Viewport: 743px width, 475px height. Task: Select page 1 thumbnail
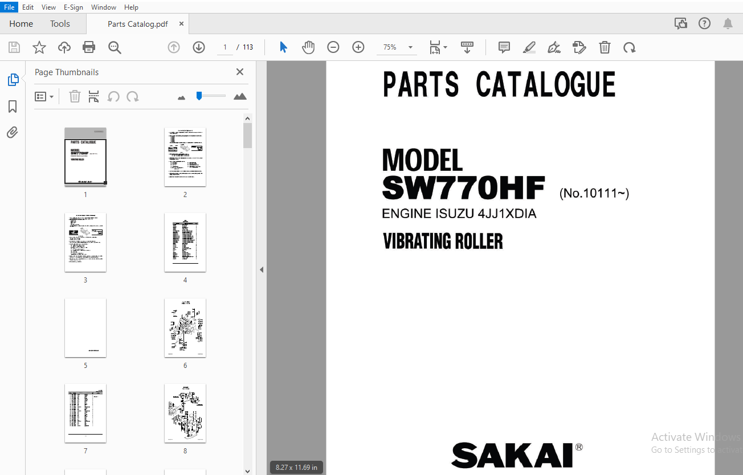point(85,157)
